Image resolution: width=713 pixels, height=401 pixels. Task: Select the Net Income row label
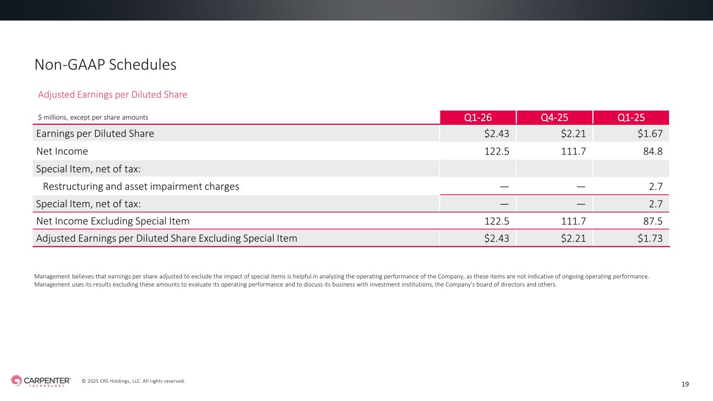pyautogui.click(x=62, y=151)
